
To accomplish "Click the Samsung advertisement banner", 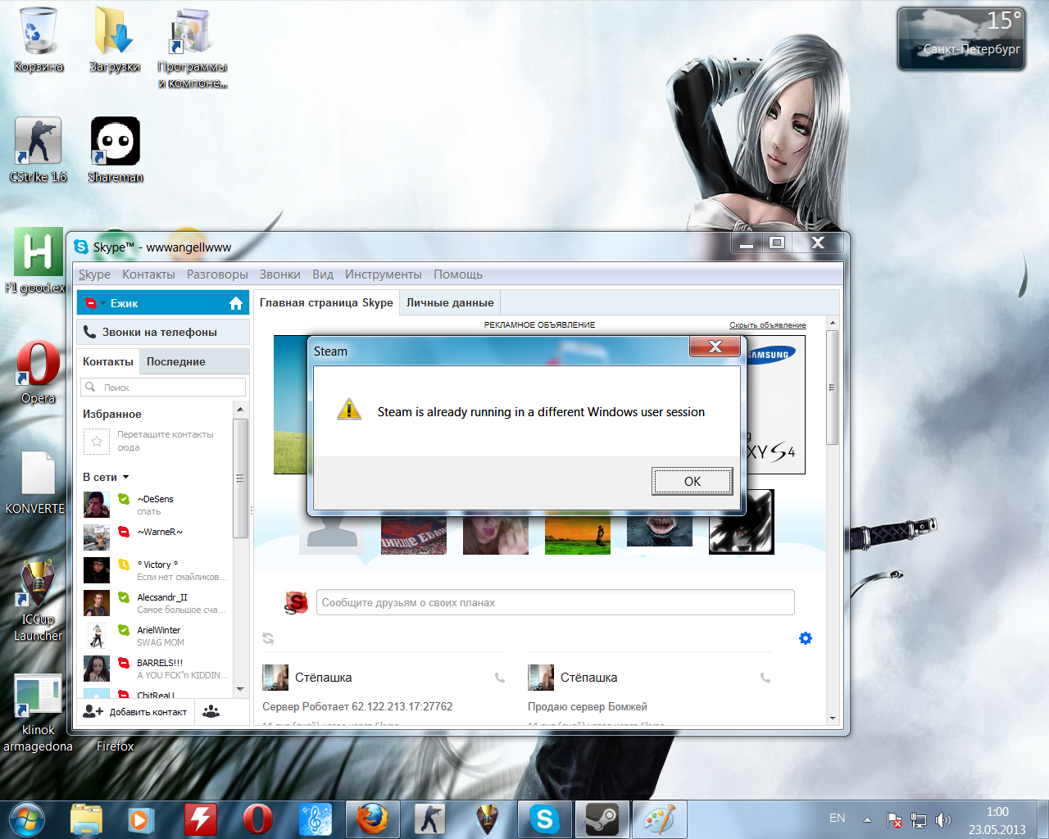I will (775, 405).
